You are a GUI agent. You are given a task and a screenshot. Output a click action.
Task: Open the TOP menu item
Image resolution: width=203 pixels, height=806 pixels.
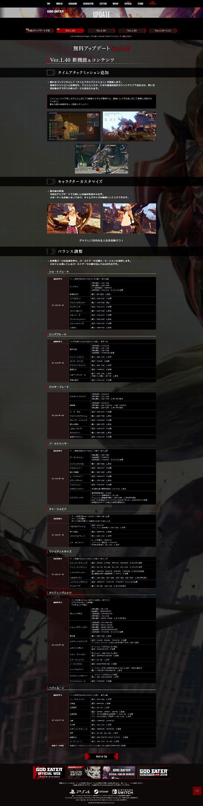pos(49,4)
